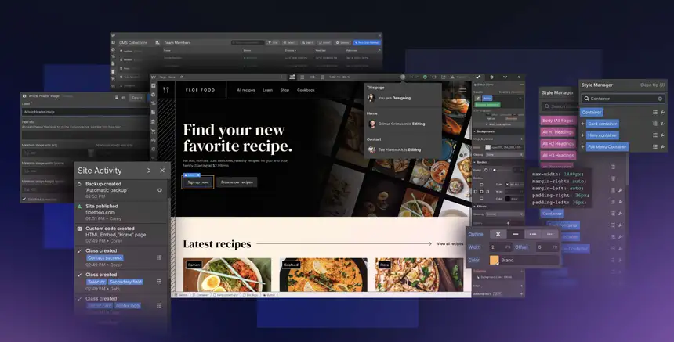This screenshot has width=674, height=342.
Task: Close the Site Activity panel
Action: (162, 171)
